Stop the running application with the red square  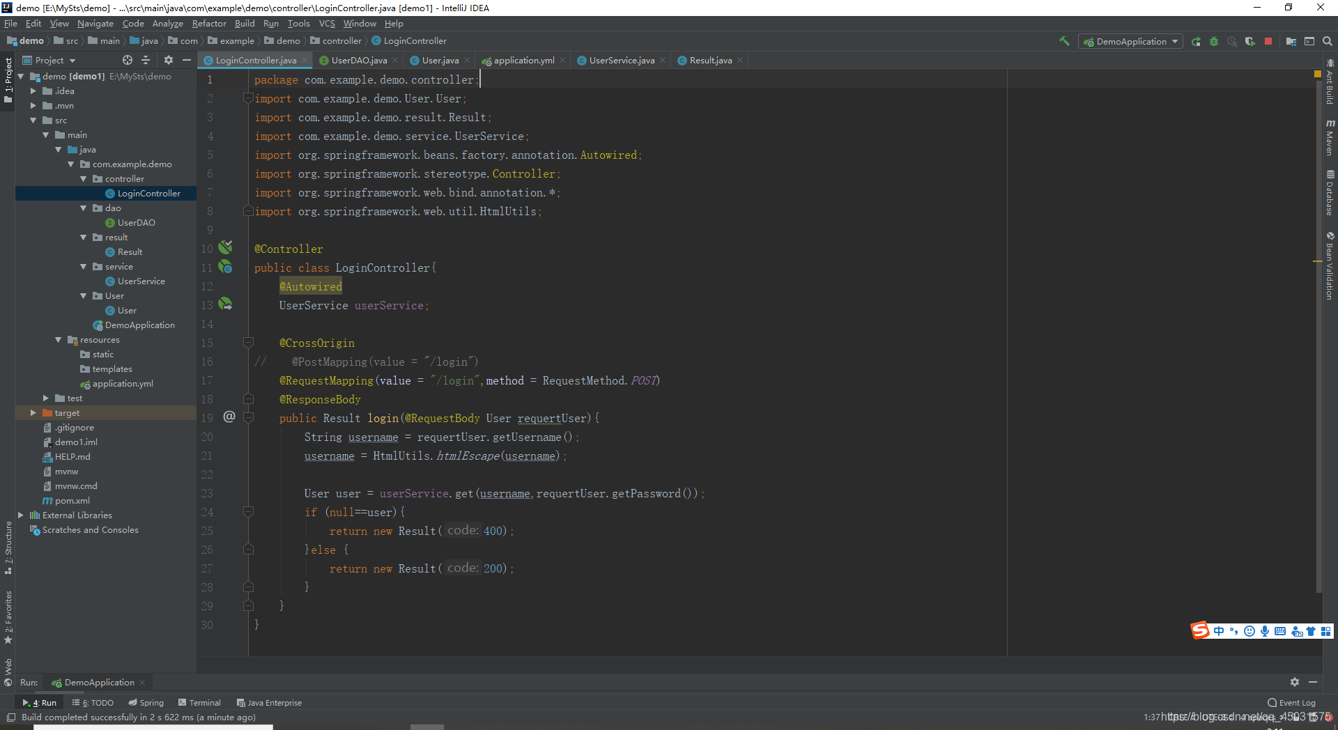pos(1268,41)
